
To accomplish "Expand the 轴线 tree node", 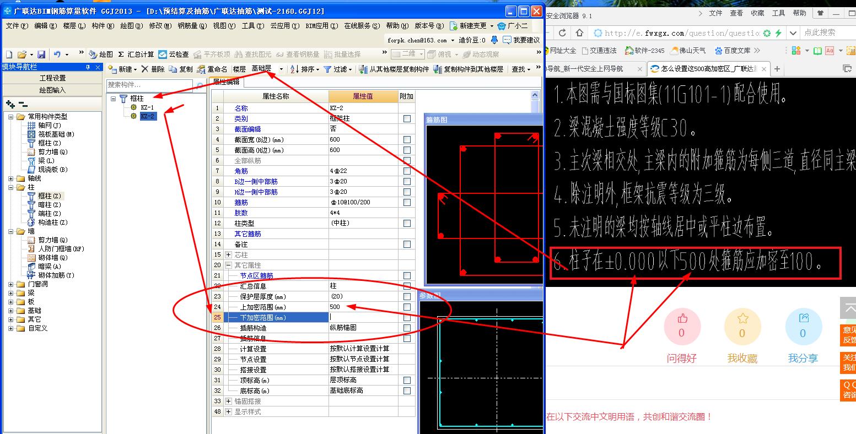I will point(11,178).
